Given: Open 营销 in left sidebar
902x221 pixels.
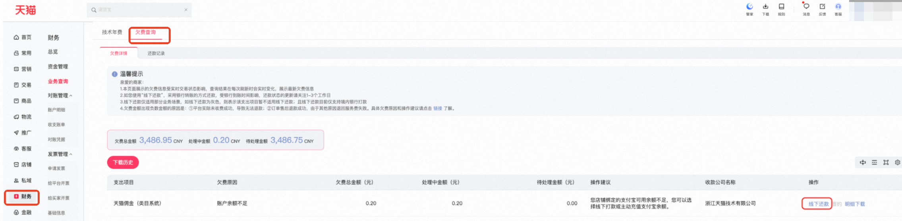Looking at the screenshot, I should 23,69.
